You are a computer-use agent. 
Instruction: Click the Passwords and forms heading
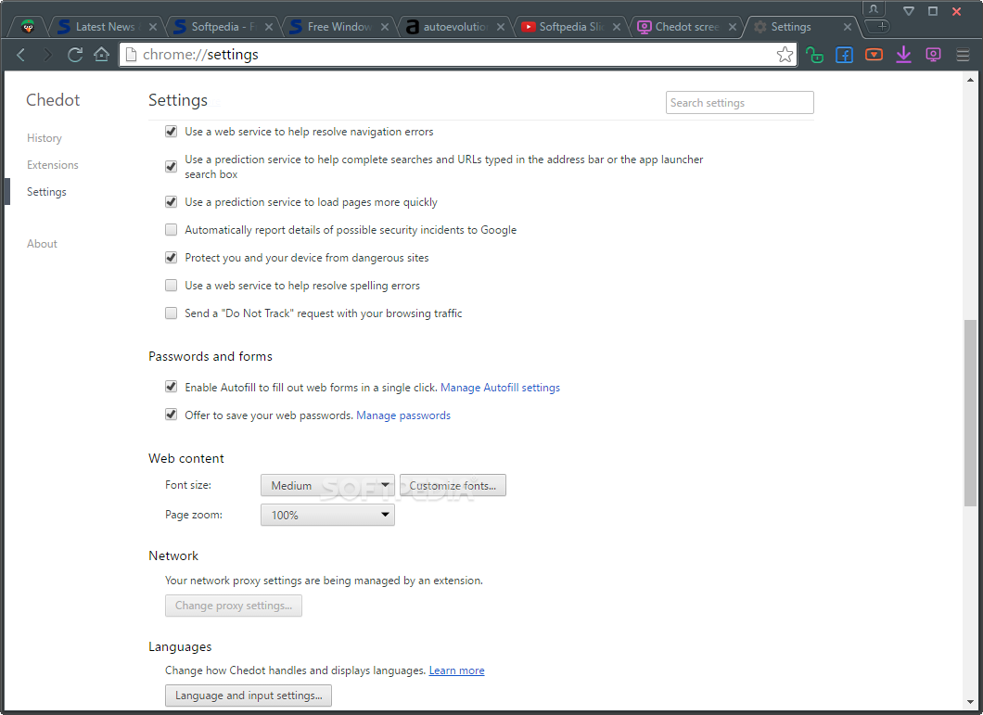tap(211, 356)
